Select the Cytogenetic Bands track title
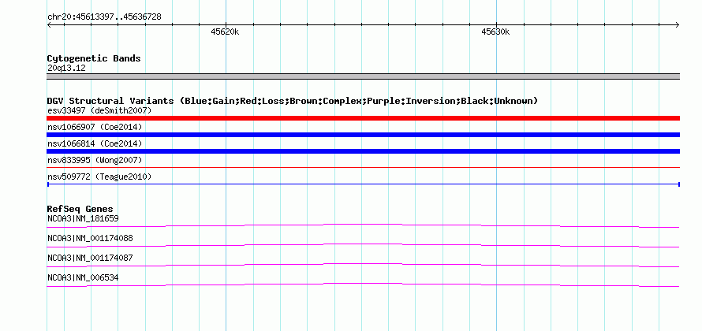This screenshot has height=331, width=702. coord(94,58)
